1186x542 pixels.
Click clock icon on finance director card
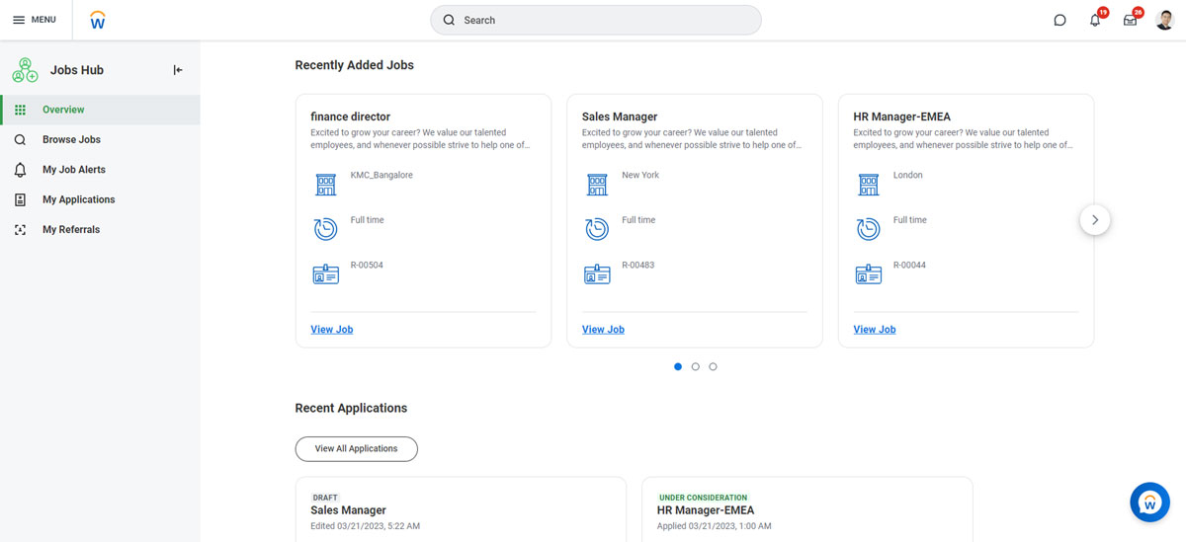(x=325, y=229)
